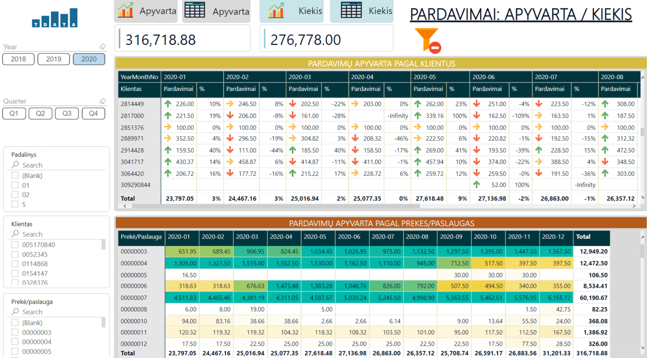This screenshot has width=647, height=358.
Task: Enable the 00000003 checkbox in Prekė/paslauga filter
Action: [15, 332]
